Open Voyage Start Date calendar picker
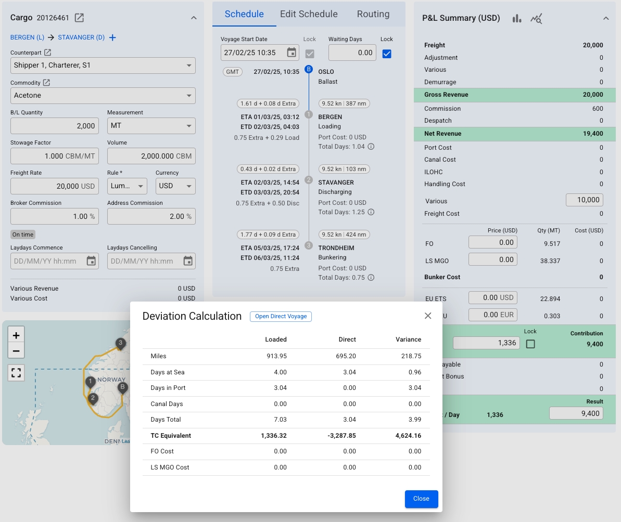The width and height of the screenshot is (621, 522). [x=292, y=53]
